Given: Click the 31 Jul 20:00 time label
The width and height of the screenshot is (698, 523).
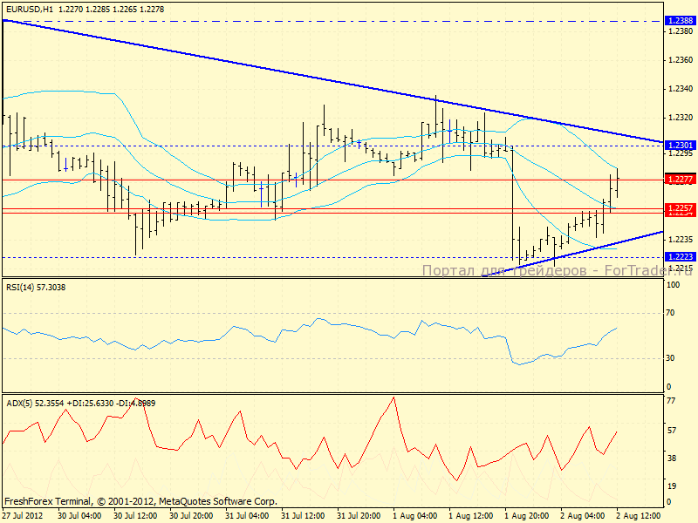Looking at the screenshot, I should (x=359, y=516).
